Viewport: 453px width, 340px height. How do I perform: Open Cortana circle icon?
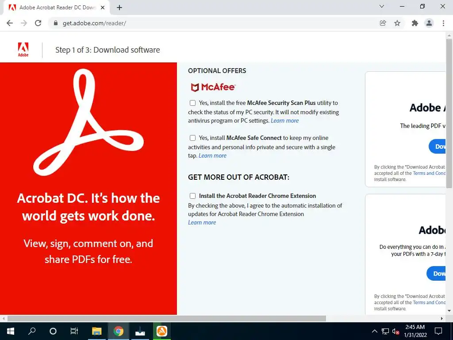point(53,331)
